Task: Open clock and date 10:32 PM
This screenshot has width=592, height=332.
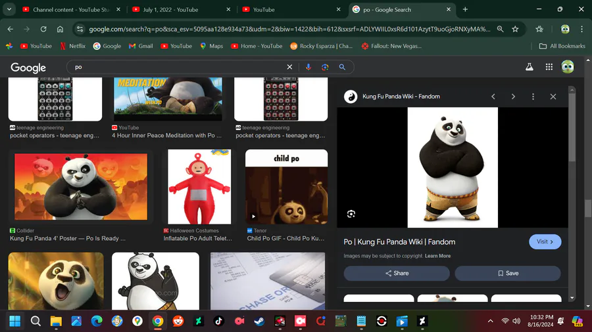Action: click(541, 321)
